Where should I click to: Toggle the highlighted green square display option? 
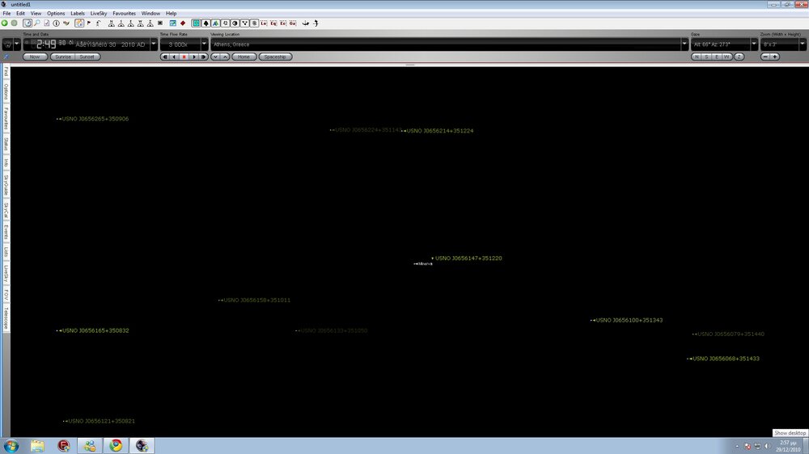pos(196,23)
